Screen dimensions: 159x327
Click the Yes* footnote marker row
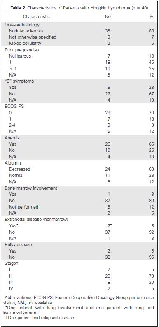coord(79,226)
